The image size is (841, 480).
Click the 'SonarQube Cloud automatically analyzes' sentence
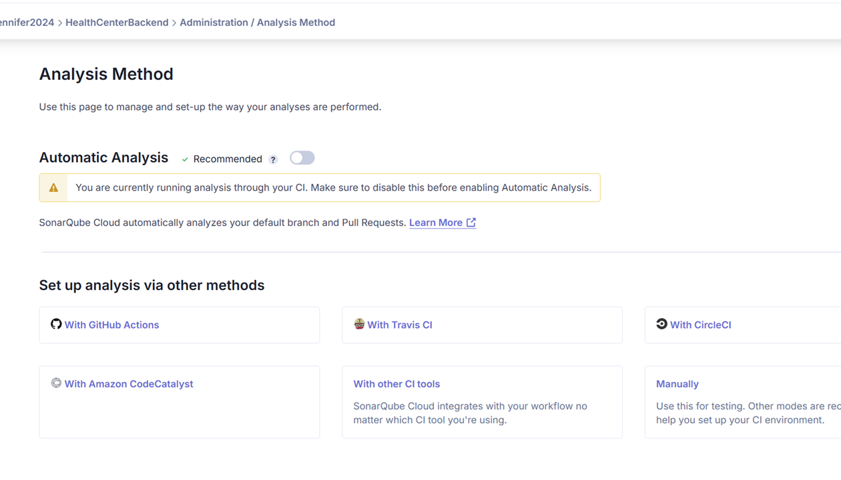(x=222, y=223)
